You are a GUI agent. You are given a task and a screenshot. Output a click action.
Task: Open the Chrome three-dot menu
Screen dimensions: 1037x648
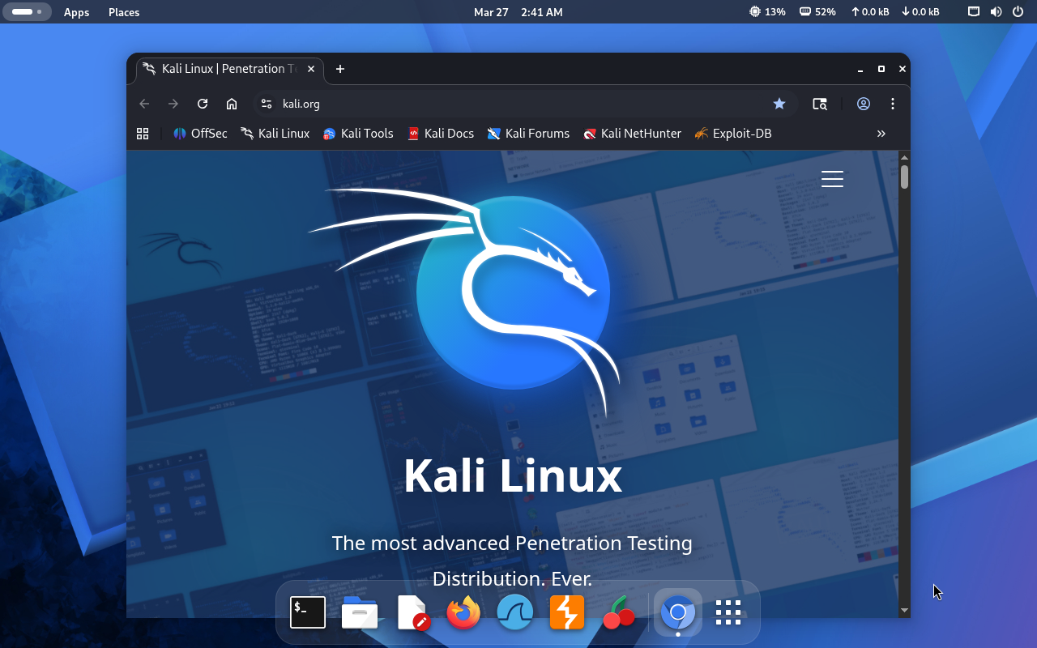pyautogui.click(x=893, y=104)
